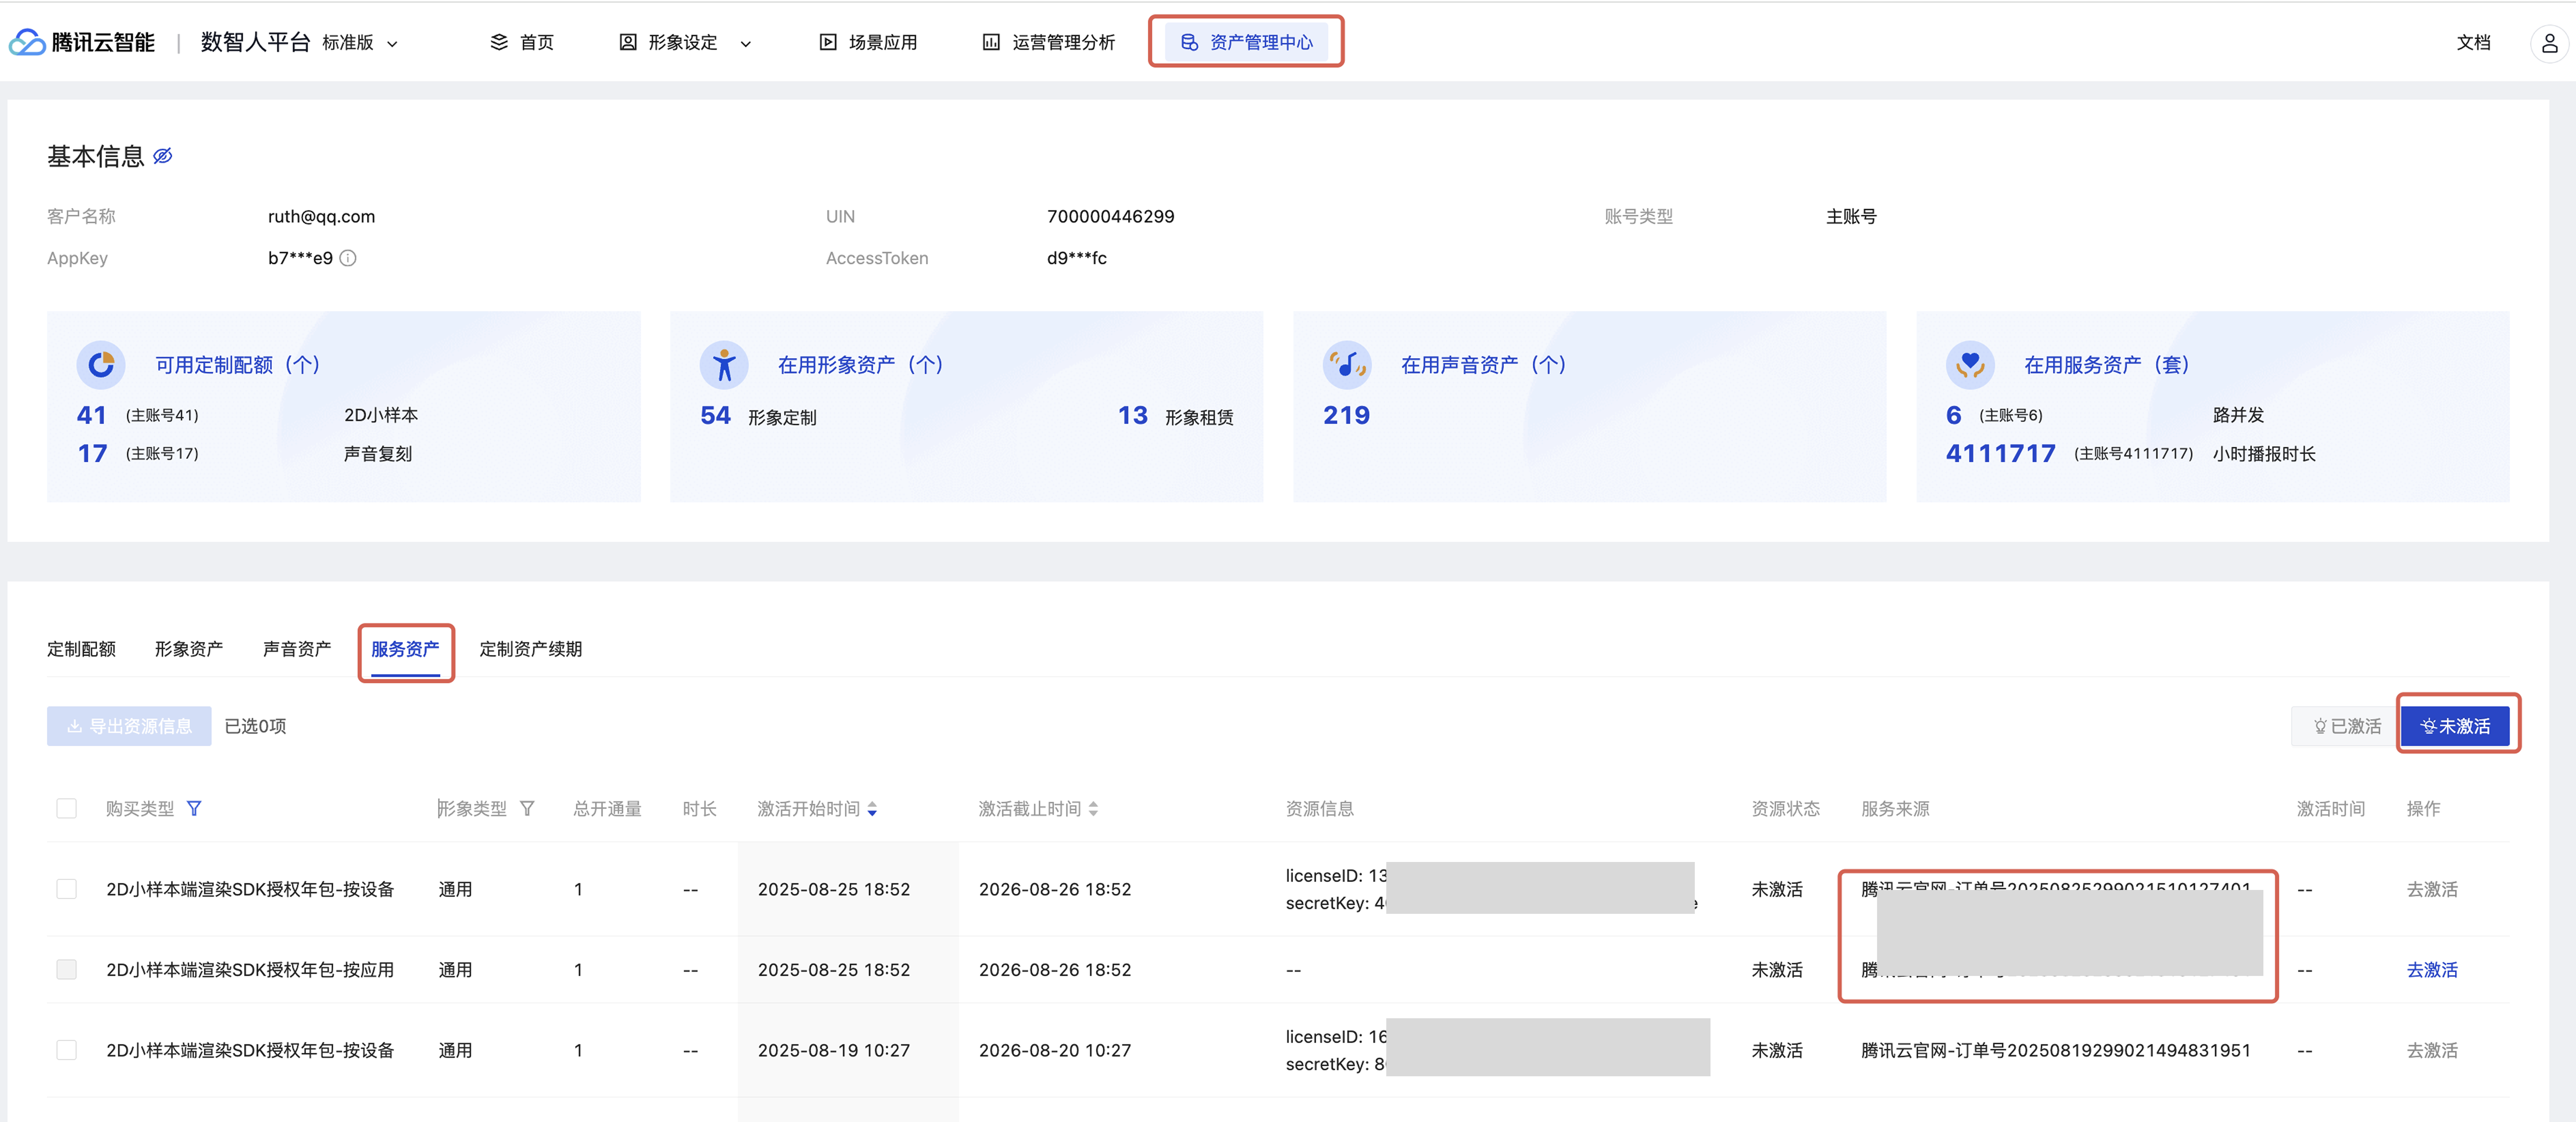The image size is (2576, 1122).
Task: Click the filter funnel beside 形象类型
Action: pyautogui.click(x=527, y=808)
